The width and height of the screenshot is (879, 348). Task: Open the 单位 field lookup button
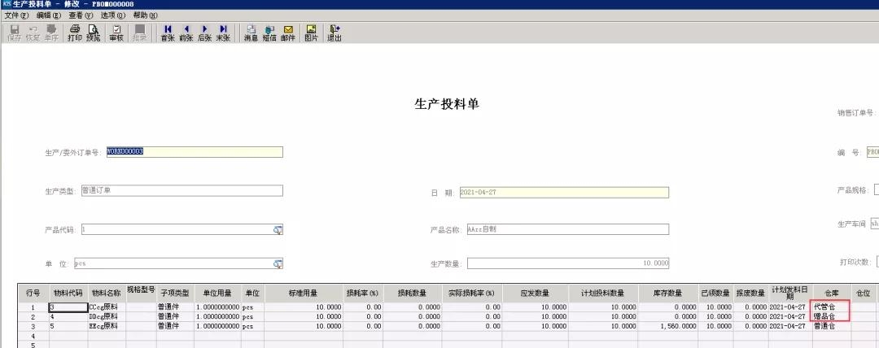pyautogui.click(x=278, y=263)
